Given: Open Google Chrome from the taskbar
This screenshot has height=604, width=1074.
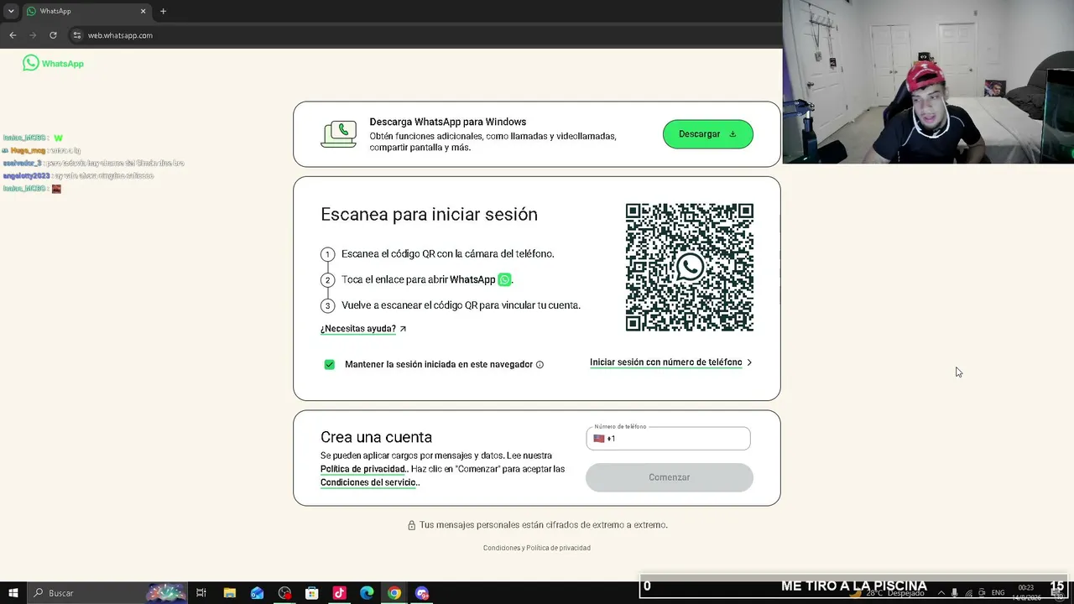Looking at the screenshot, I should coord(394,593).
